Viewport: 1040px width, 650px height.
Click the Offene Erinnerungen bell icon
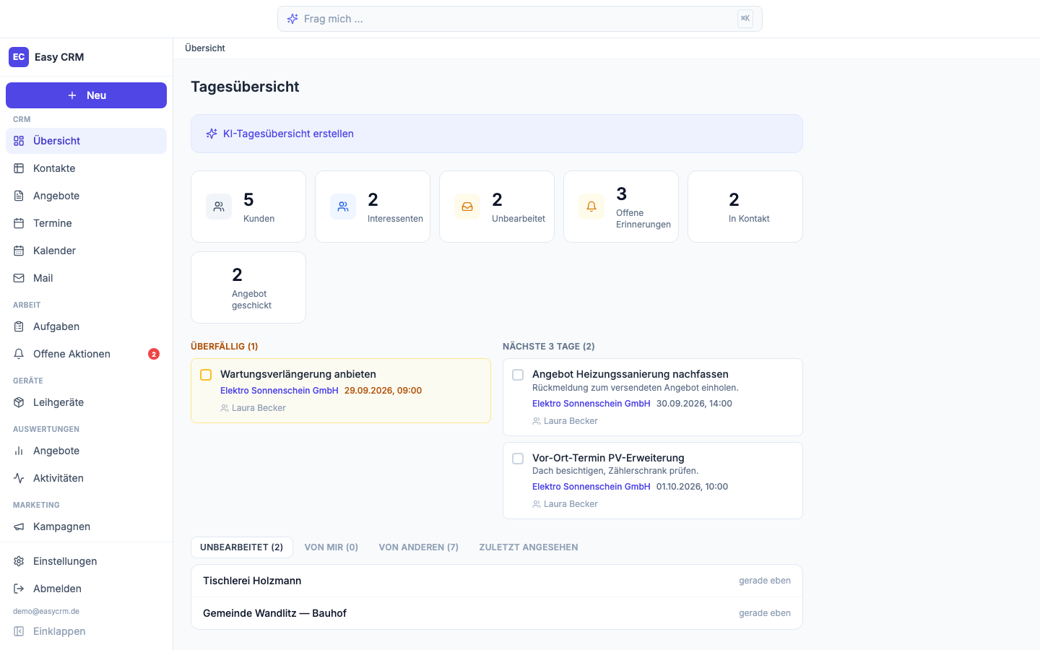coord(591,207)
